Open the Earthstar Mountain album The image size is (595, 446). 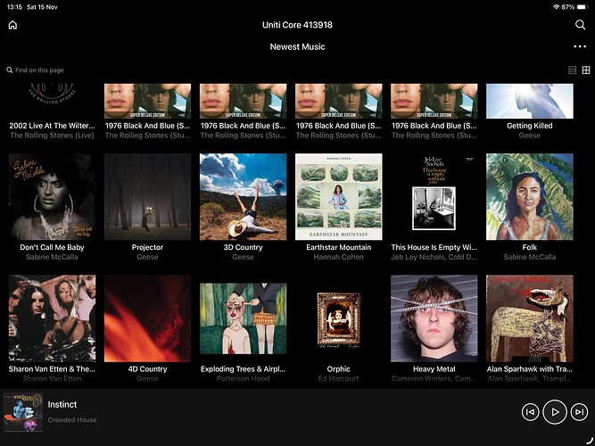(x=338, y=196)
